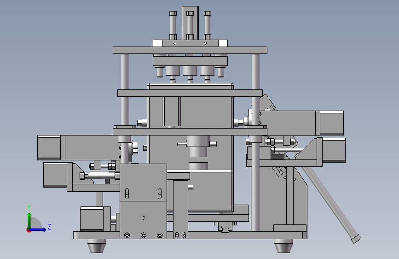Pick the left vertical guide column
Screen dimensions: 399x259
pos(124,108)
